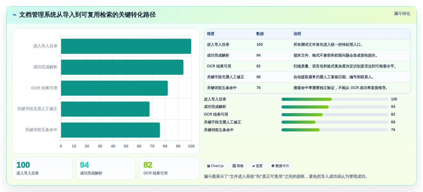Click the table value 94
The image size is (423, 192).
coord(259,55)
